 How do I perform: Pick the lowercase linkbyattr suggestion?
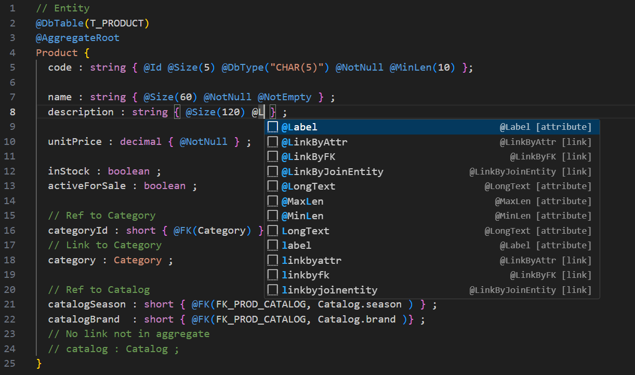[x=311, y=261]
